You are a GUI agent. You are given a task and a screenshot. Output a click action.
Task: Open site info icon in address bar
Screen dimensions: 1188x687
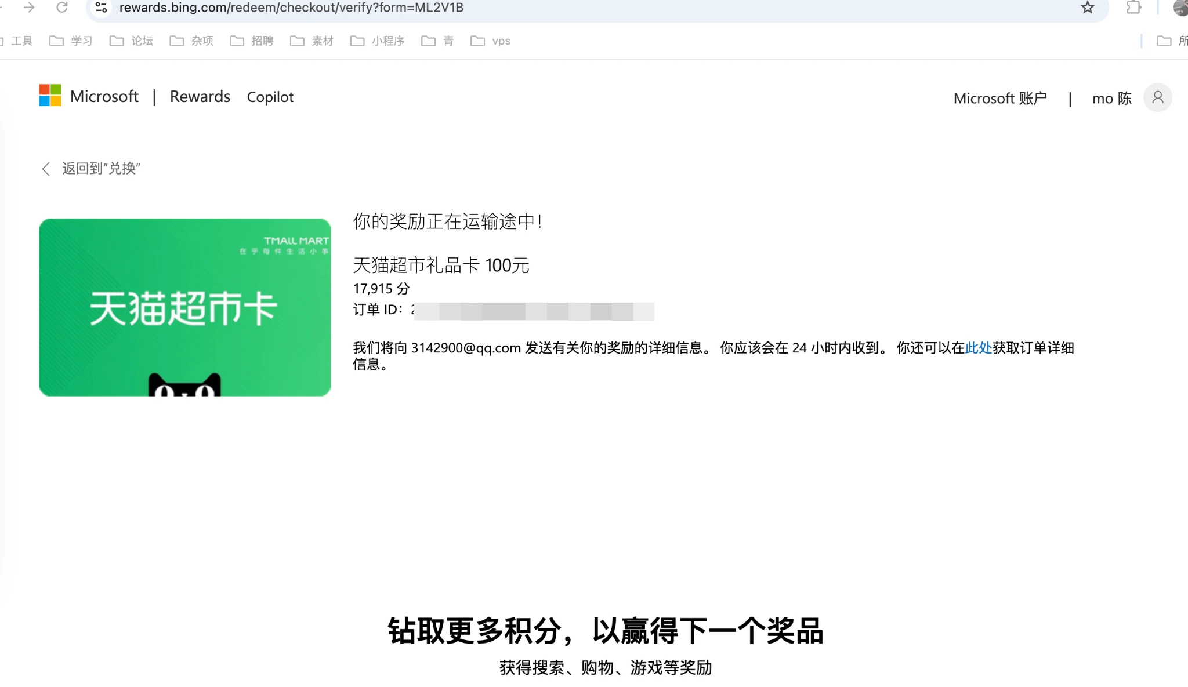(101, 8)
